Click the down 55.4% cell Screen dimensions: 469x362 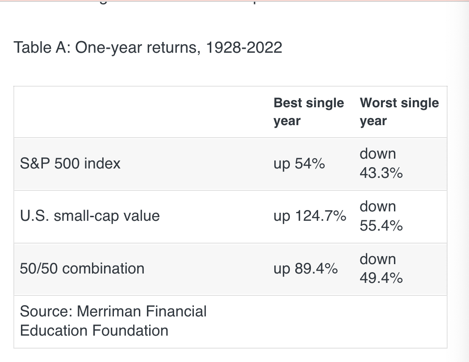[x=381, y=216]
